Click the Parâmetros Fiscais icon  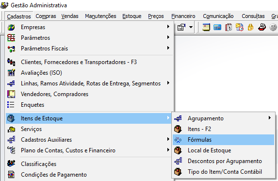(11, 49)
